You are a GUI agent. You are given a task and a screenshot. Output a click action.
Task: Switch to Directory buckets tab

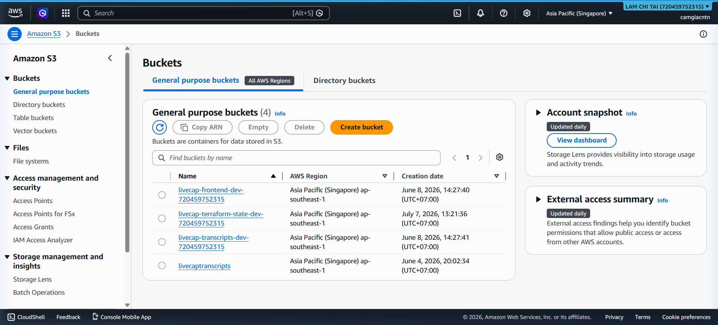click(344, 81)
